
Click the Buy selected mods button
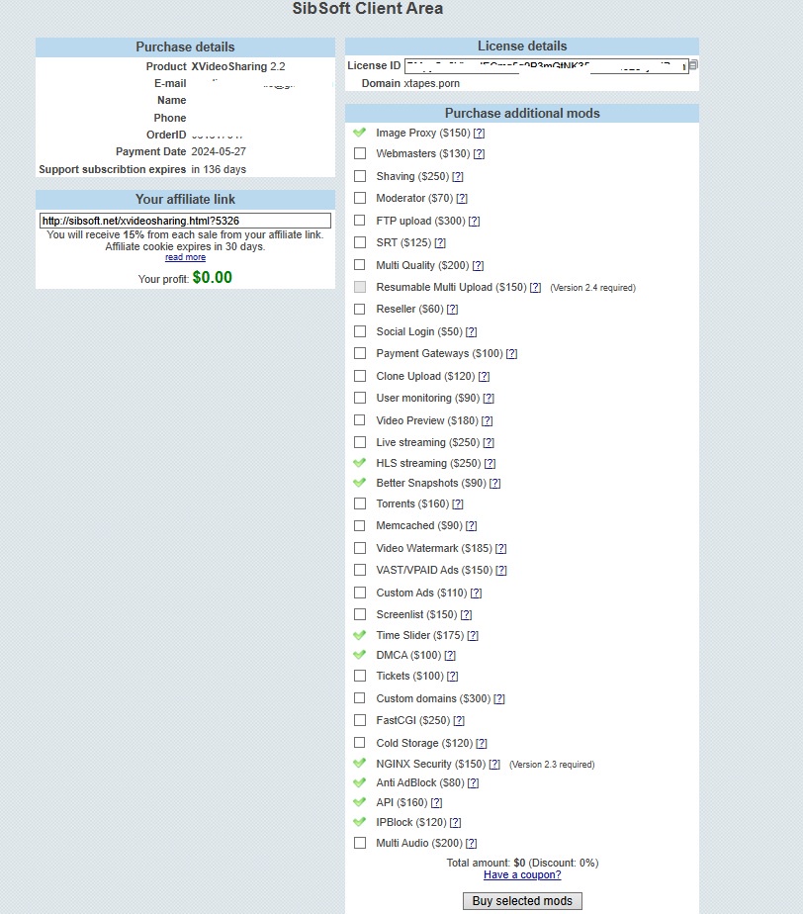tap(522, 901)
